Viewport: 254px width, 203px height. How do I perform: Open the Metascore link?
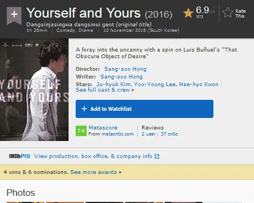[x=103, y=128]
